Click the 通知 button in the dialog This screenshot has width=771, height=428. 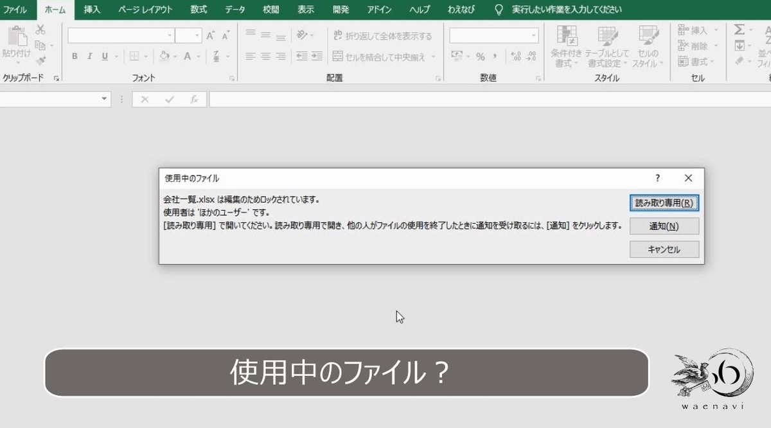[x=663, y=226]
